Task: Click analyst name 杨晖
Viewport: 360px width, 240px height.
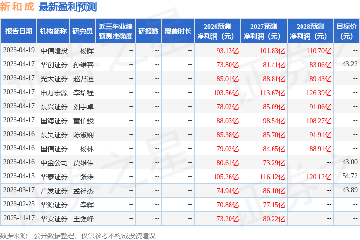Action: coord(87,51)
